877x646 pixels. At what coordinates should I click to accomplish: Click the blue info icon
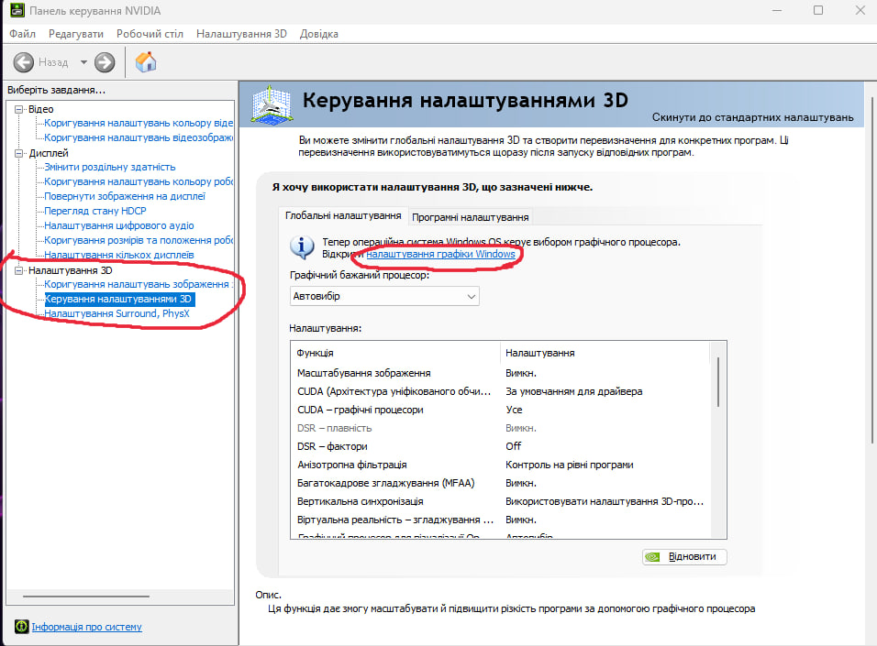pos(303,246)
